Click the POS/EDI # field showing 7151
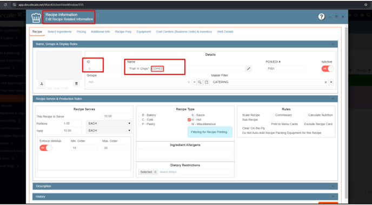Image resolution: width=372 pixels, height=205 pixels. coord(285,69)
